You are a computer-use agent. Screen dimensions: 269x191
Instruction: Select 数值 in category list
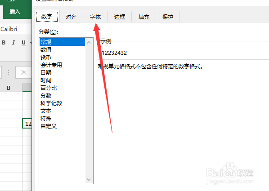coord(62,50)
